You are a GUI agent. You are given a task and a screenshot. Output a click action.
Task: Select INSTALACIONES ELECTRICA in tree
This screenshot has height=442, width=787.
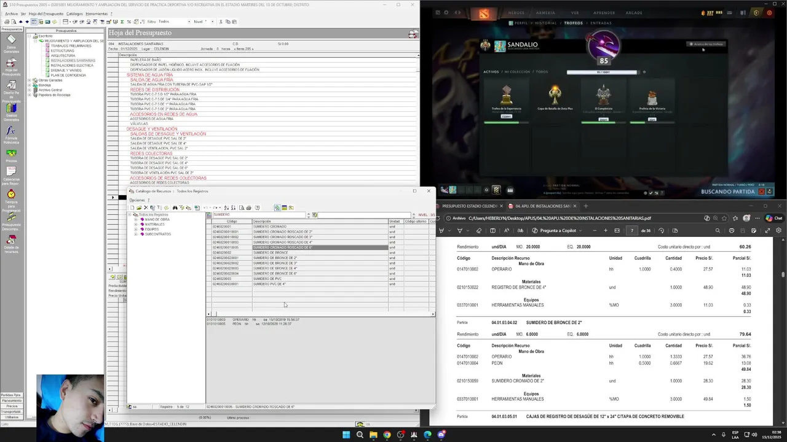[x=72, y=65]
